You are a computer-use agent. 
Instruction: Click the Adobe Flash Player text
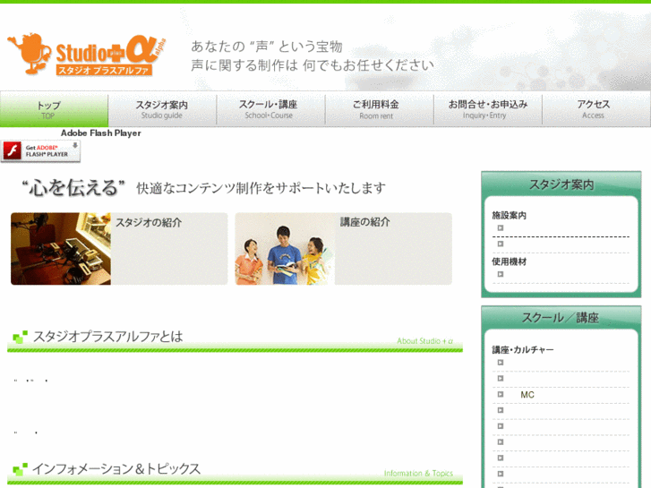[x=101, y=133]
